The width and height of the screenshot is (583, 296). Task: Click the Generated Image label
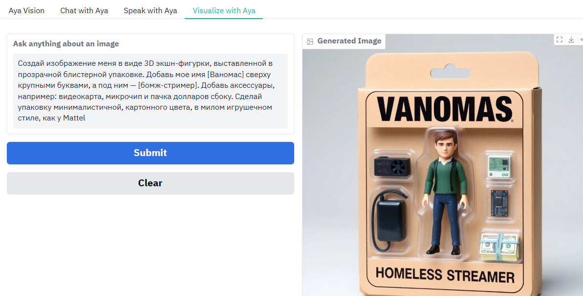click(x=349, y=41)
